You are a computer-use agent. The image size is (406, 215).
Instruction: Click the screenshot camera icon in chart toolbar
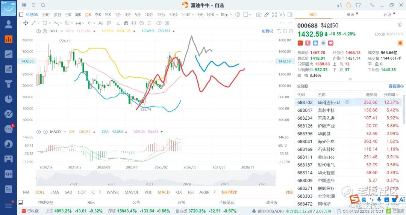pyautogui.click(x=259, y=15)
